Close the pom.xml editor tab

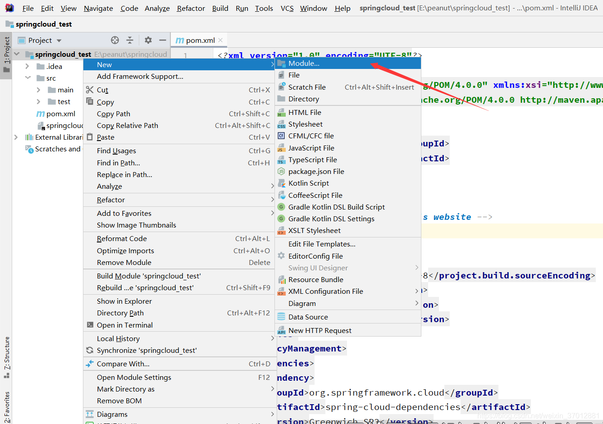220,40
